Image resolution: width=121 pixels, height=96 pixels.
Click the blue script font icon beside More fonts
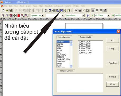point(88,16)
